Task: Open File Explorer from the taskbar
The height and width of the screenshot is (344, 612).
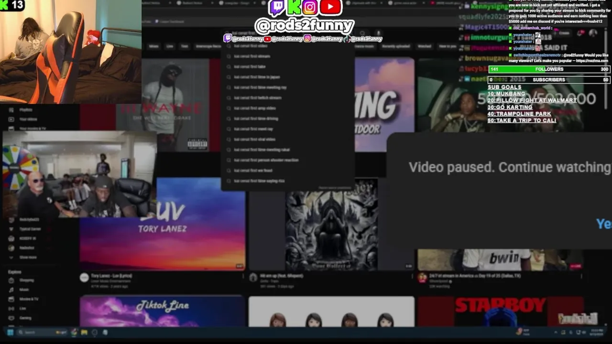Action: (84, 332)
